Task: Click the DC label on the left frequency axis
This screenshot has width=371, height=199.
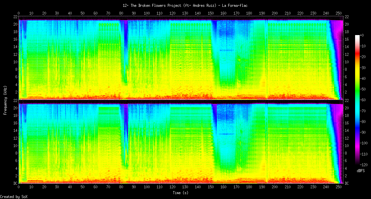Action: (15, 183)
